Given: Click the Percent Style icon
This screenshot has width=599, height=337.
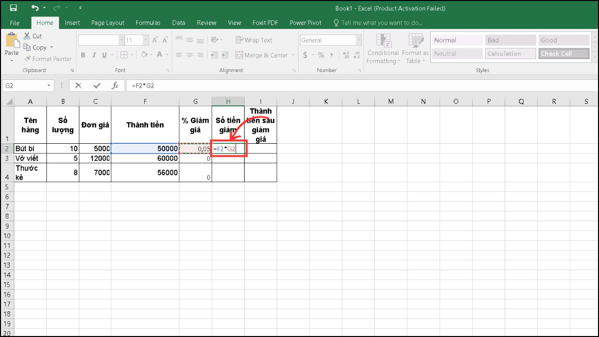Looking at the screenshot, I should [x=320, y=55].
